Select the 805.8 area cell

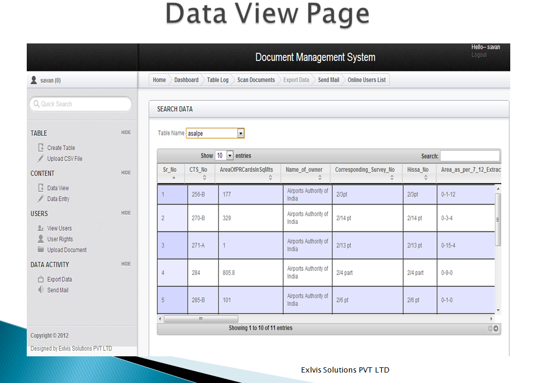(x=251, y=273)
